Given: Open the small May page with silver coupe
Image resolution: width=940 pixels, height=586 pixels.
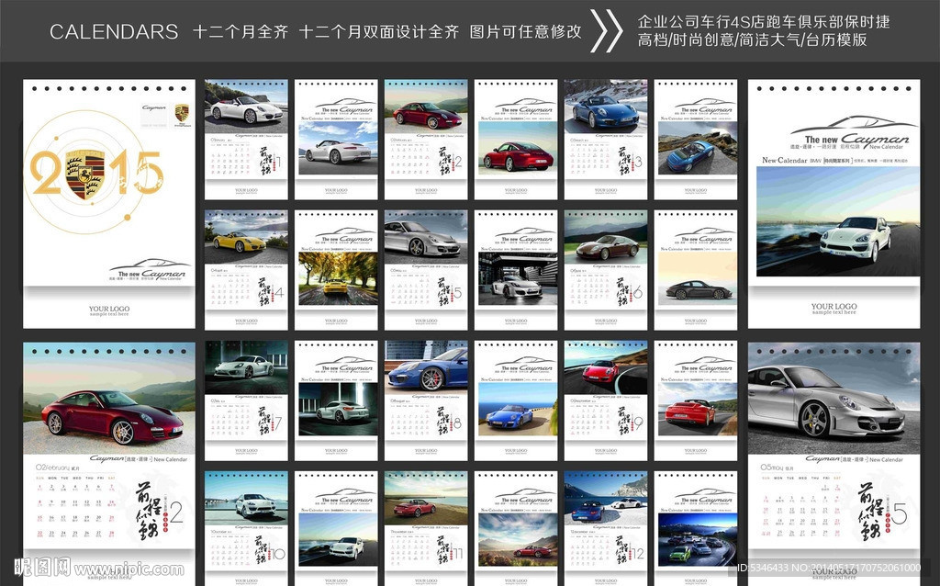Looking at the screenshot, I should (x=426, y=270).
